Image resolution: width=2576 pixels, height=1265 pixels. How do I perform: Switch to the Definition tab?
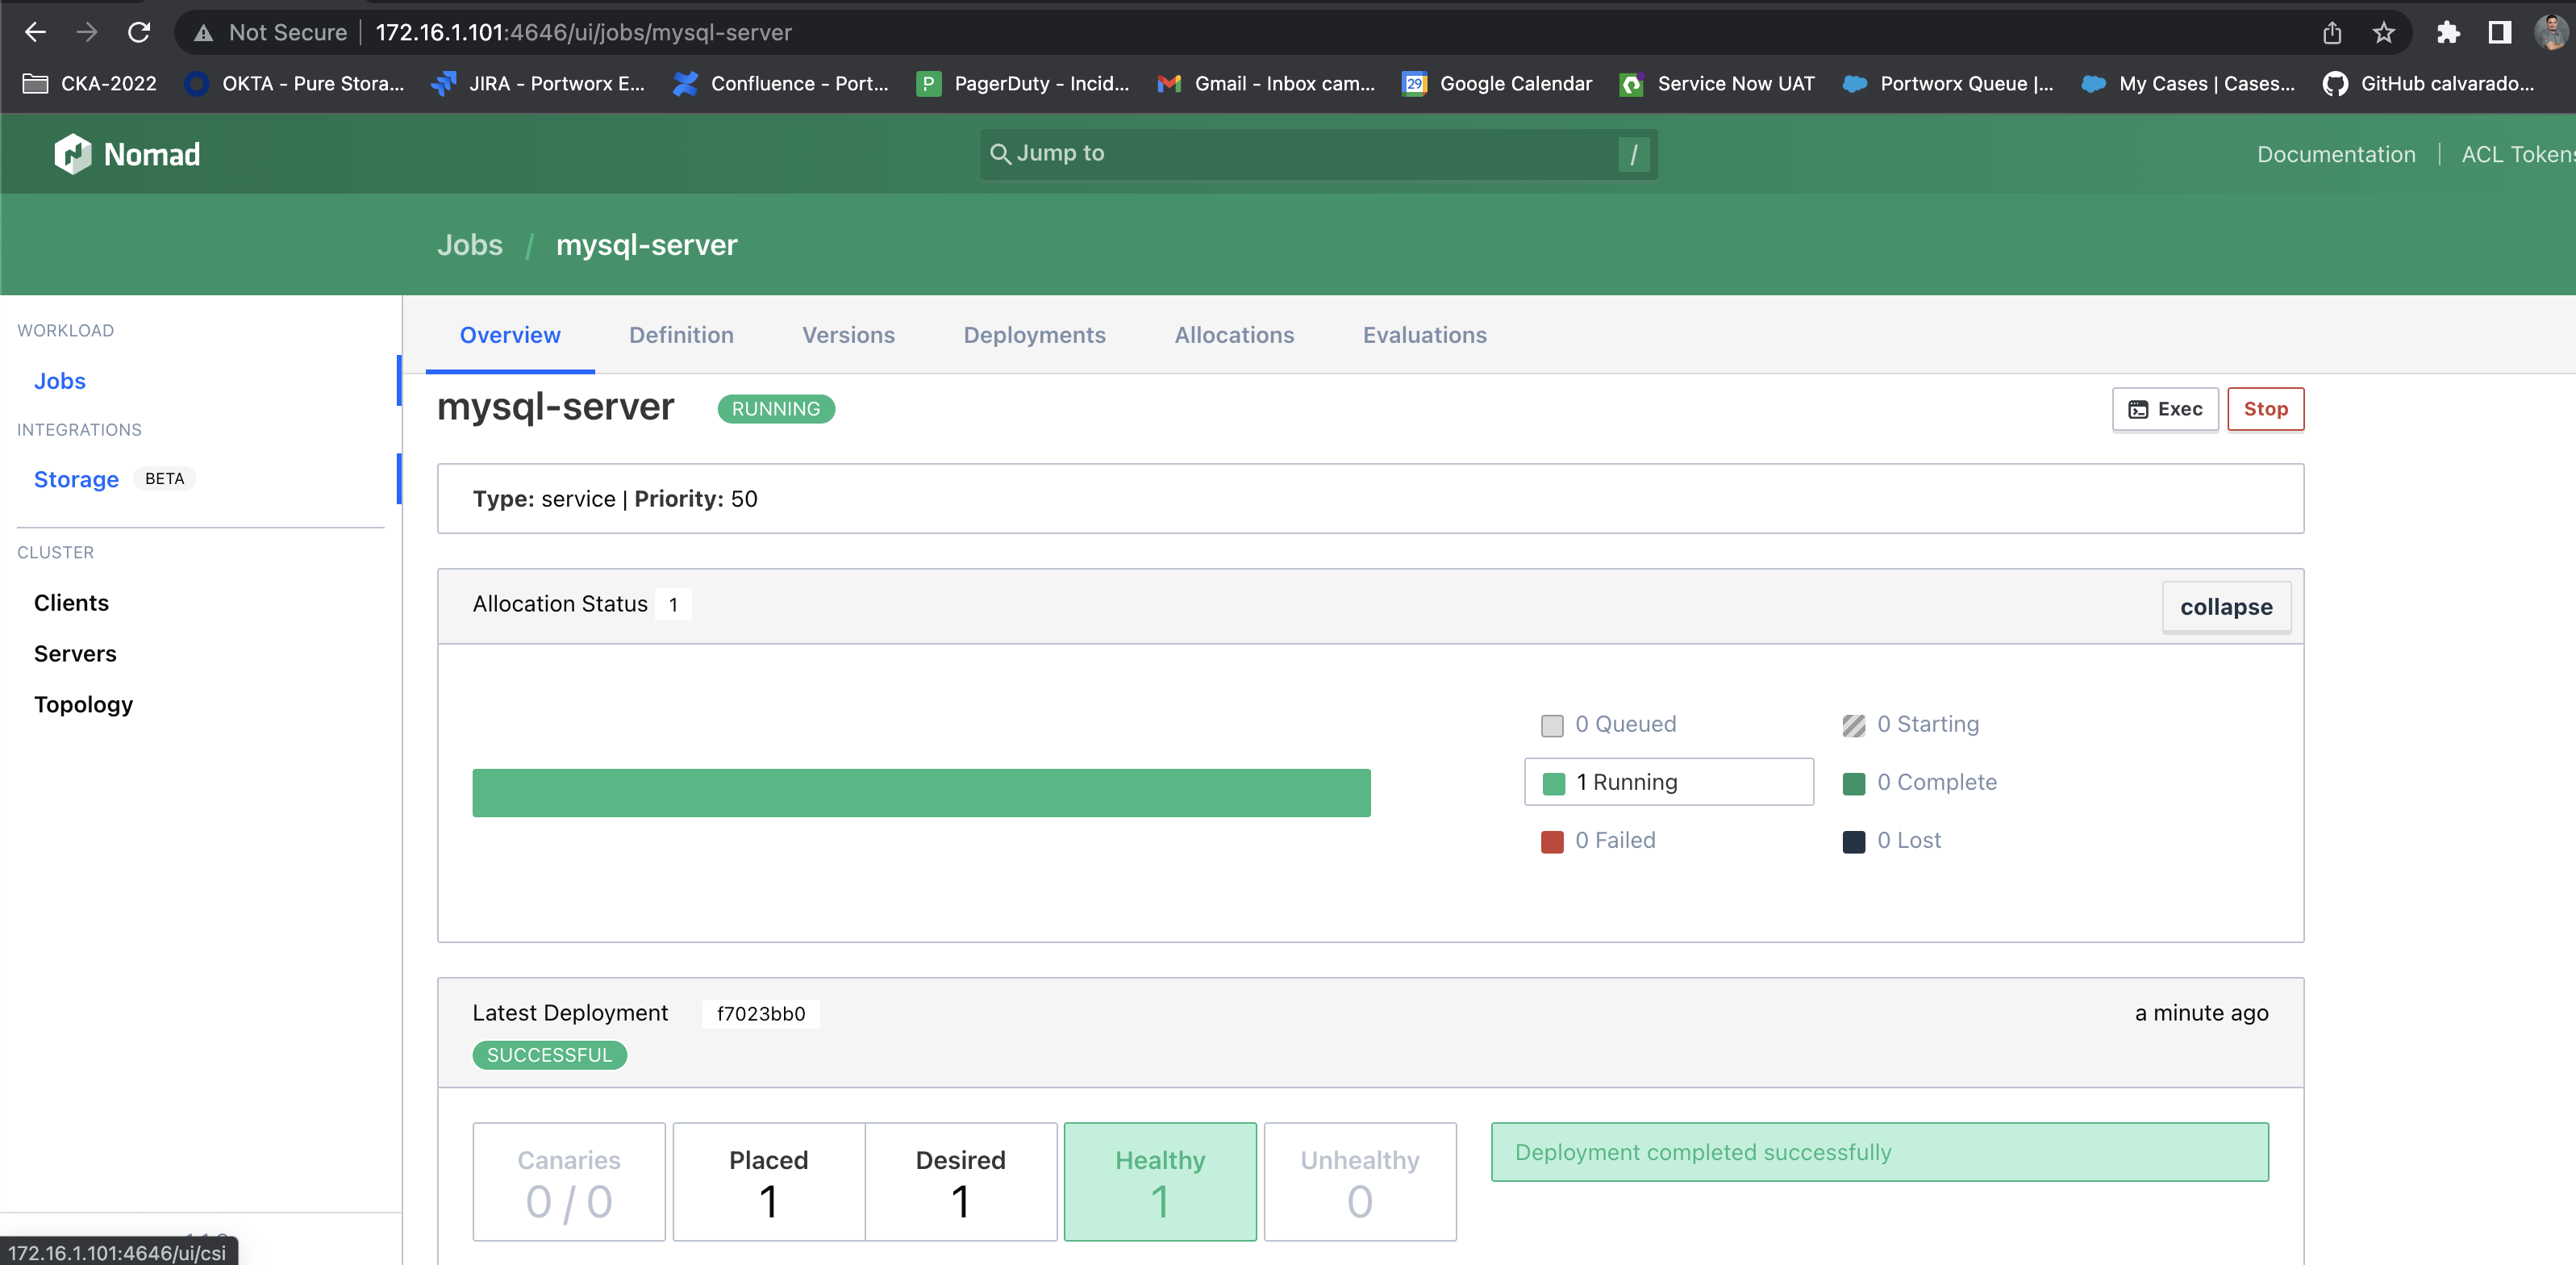click(681, 335)
